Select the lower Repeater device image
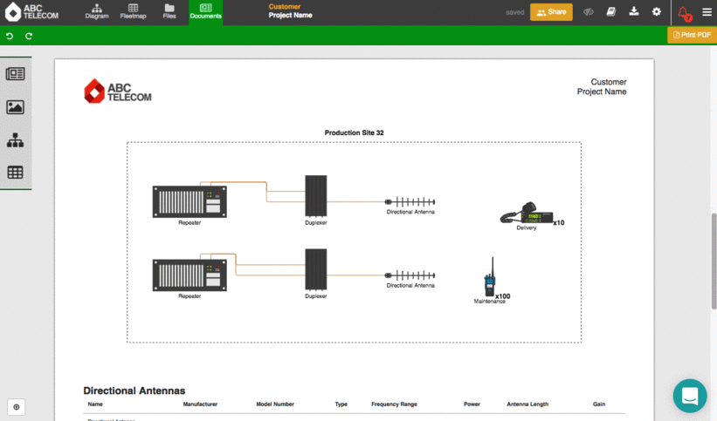 pos(190,275)
